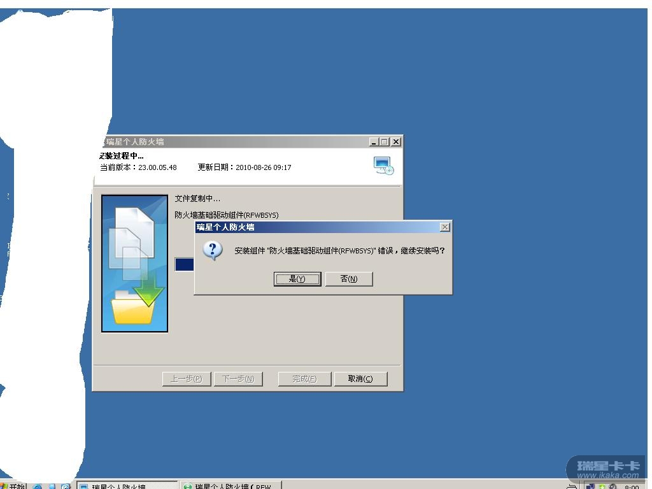This screenshot has height=489, width=652.
Task: Click the 防火墙基础驱动组件(RFWBSYS) component label
Action: [x=227, y=215]
